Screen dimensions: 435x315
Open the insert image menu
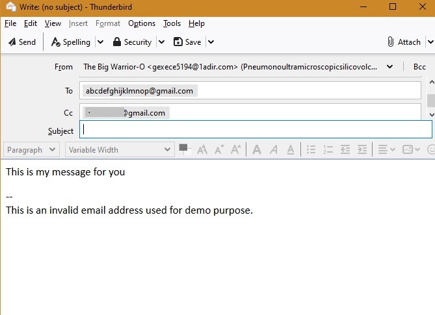(x=411, y=149)
